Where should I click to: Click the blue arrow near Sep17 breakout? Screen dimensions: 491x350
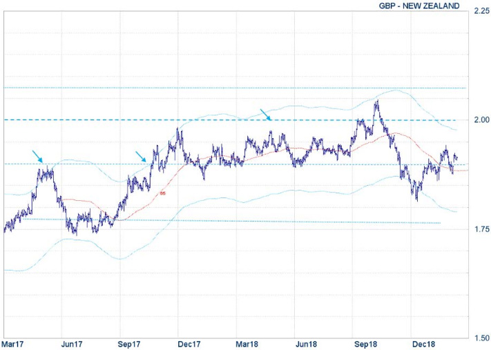click(x=141, y=157)
